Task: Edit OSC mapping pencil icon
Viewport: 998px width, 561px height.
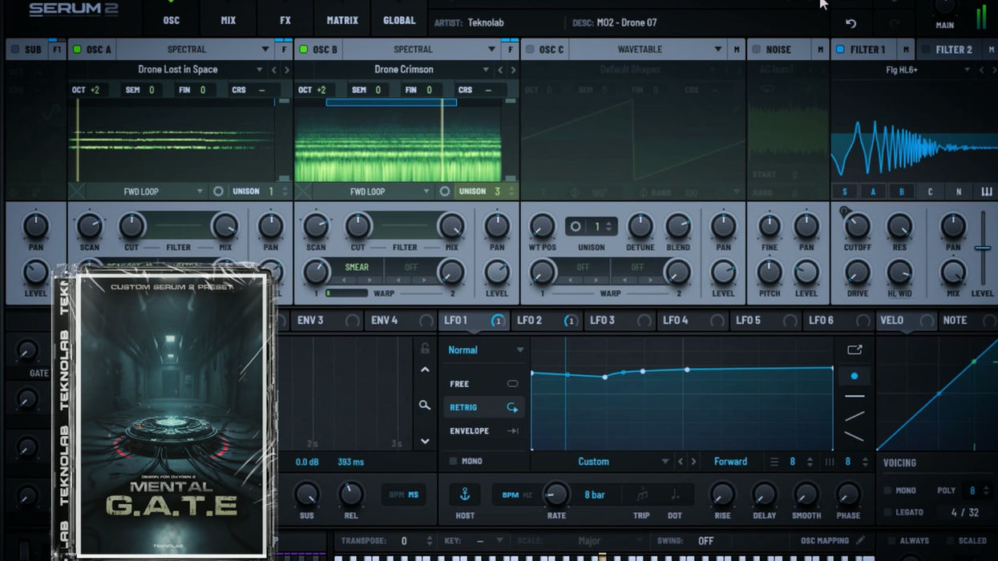Action: [860, 541]
